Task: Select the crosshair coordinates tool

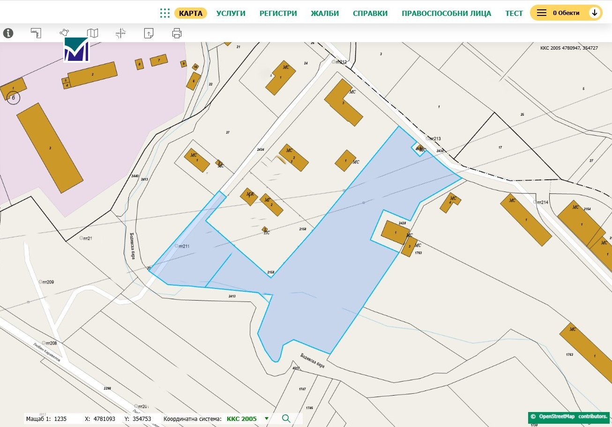Action: (x=121, y=33)
